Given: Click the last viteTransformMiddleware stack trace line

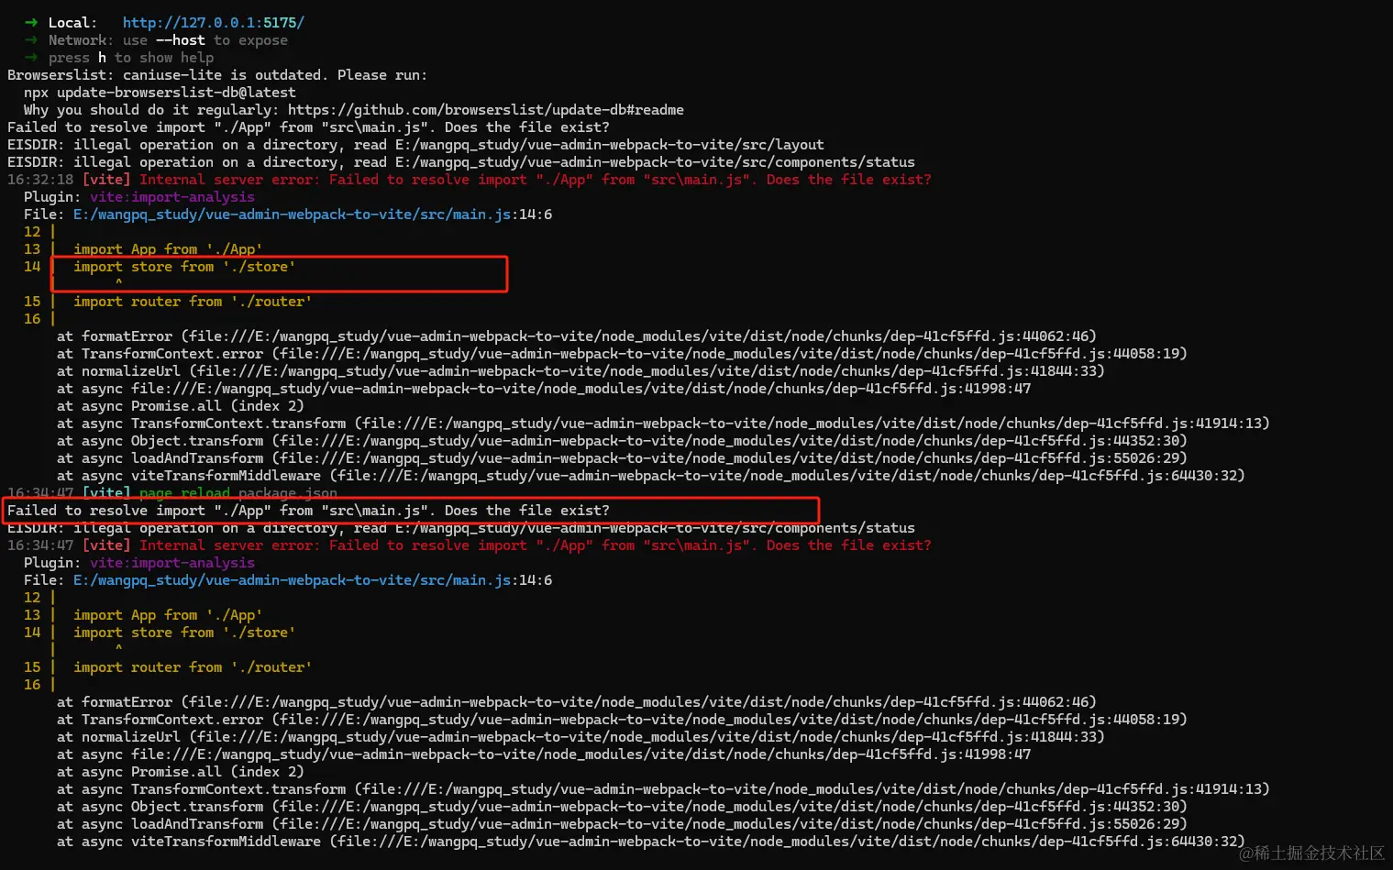Looking at the screenshot, I should tap(651, 842).
